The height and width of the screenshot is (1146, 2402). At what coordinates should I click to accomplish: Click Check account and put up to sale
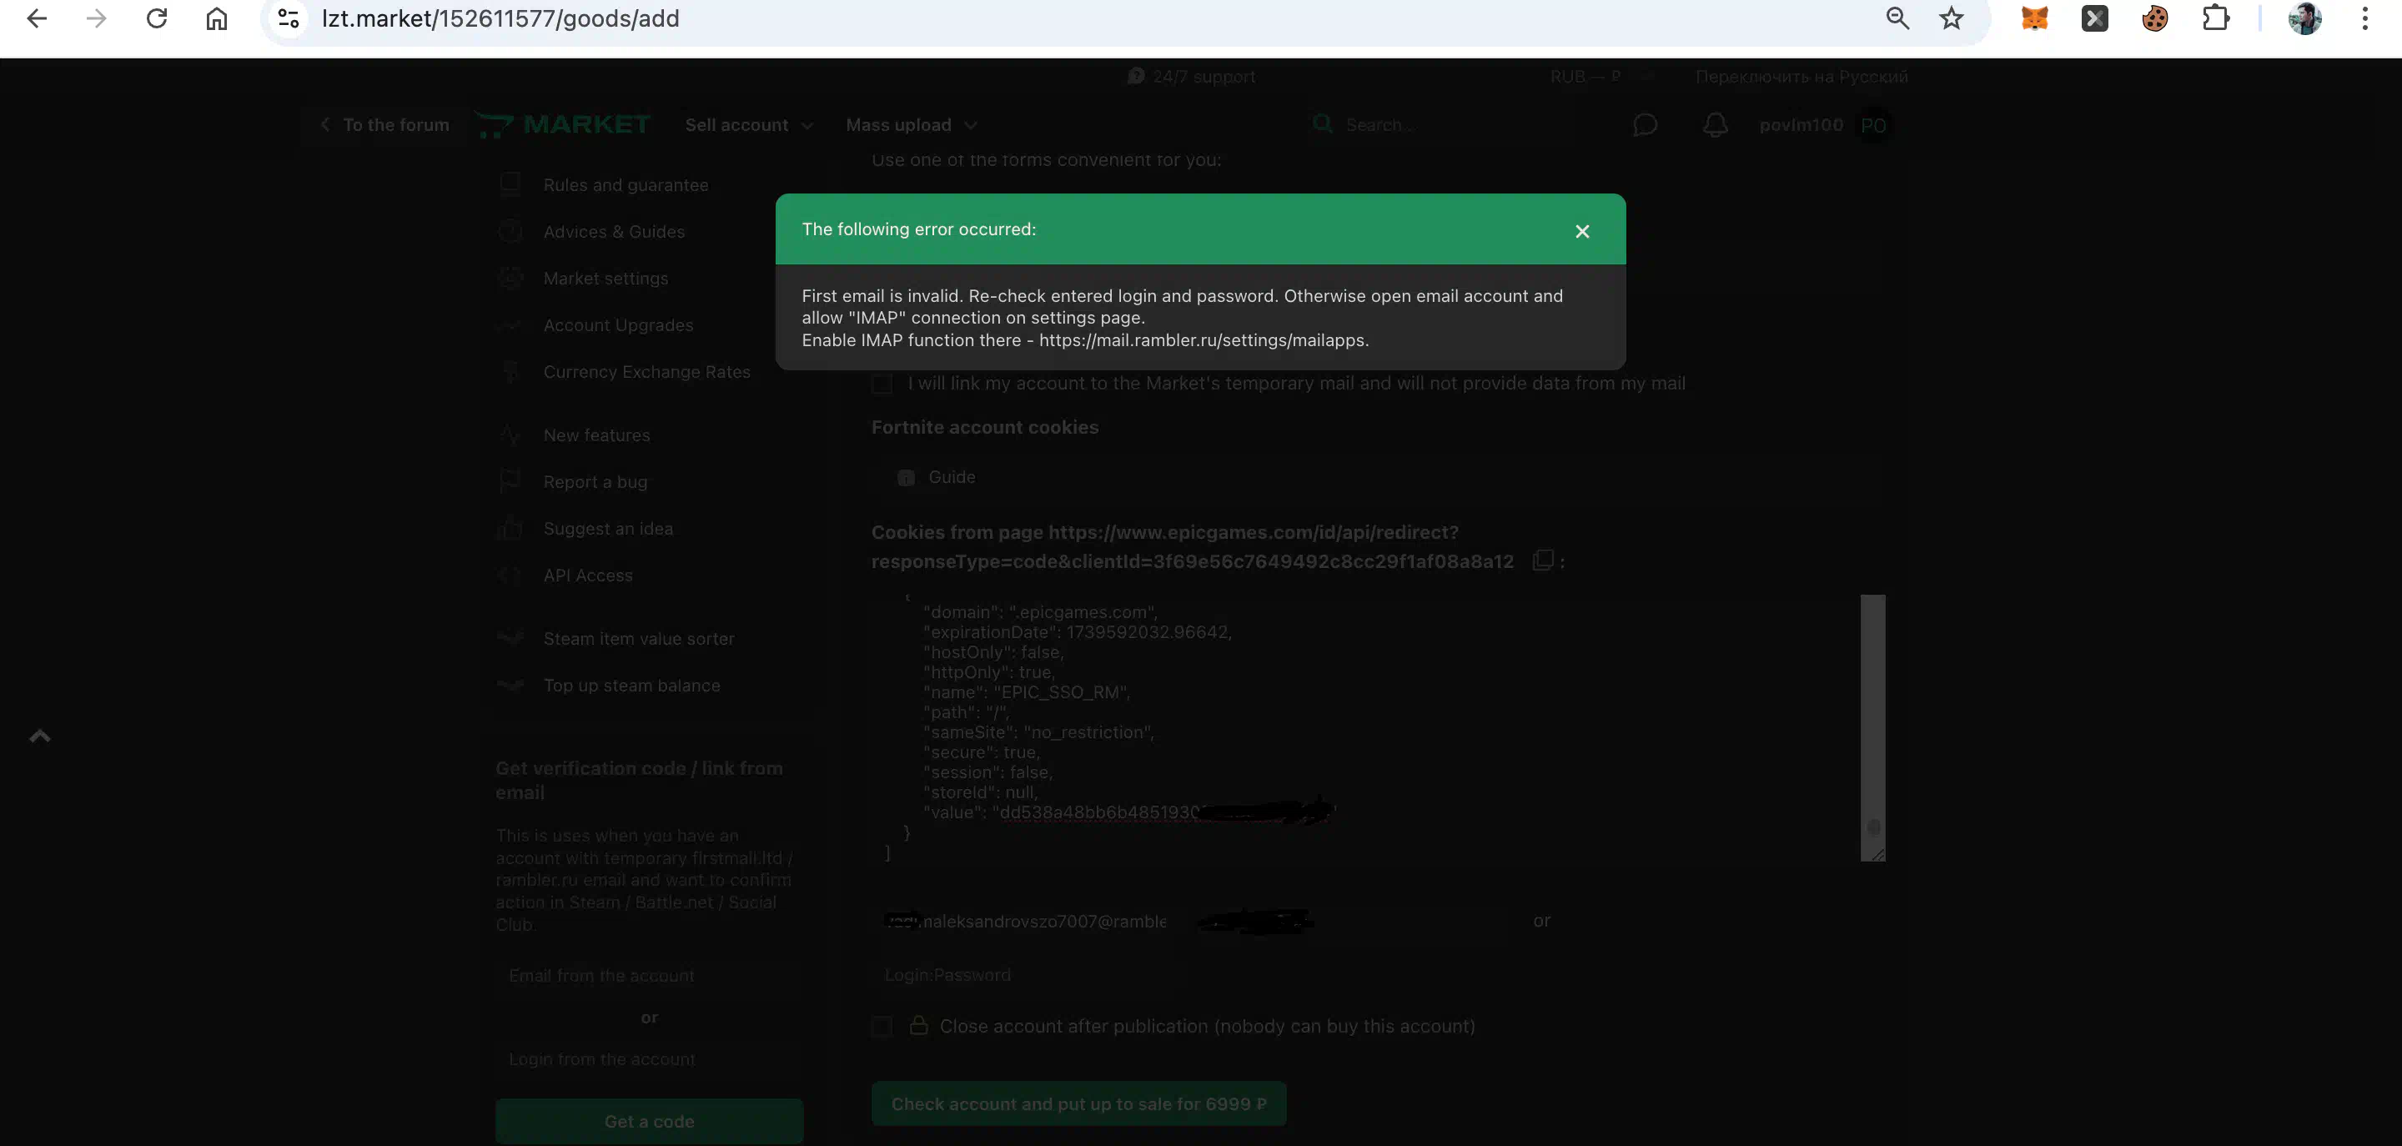point(1079,1104)
